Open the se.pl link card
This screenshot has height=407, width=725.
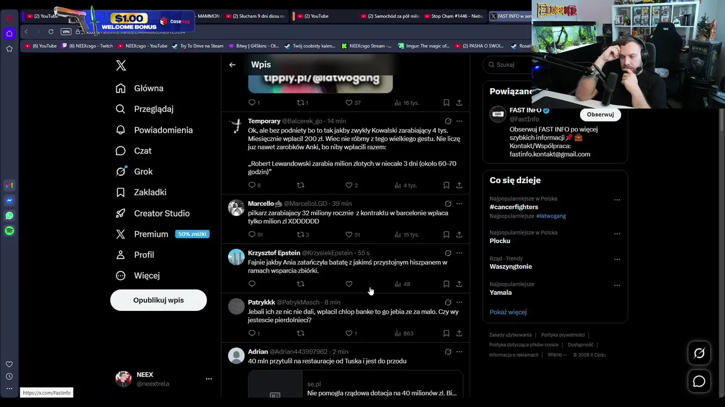pos(355,384)
